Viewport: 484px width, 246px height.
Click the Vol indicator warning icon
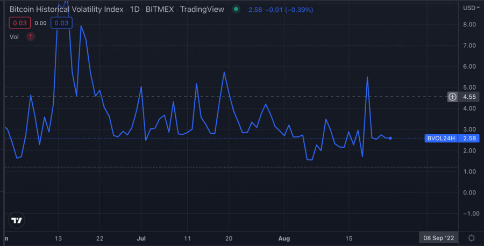(31, 37)
